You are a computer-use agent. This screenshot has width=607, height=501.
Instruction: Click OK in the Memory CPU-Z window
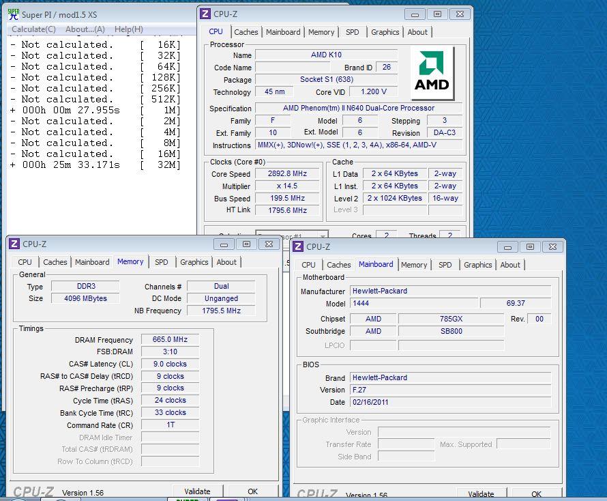click(x=253, y=491)
